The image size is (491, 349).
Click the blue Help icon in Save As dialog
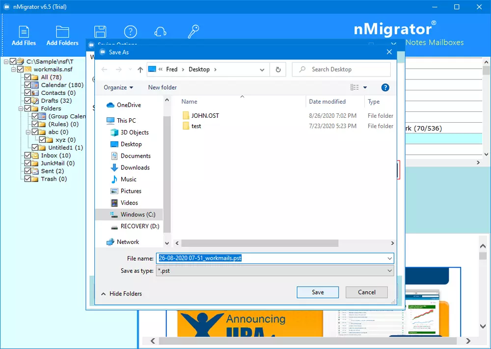click(385, 88)
